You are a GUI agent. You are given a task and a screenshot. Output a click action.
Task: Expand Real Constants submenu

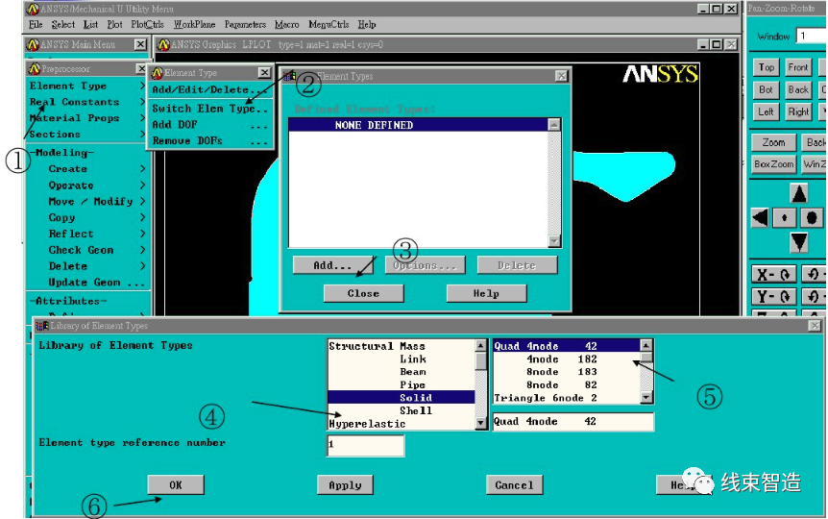pyautogui.click(x=87, y=102)
